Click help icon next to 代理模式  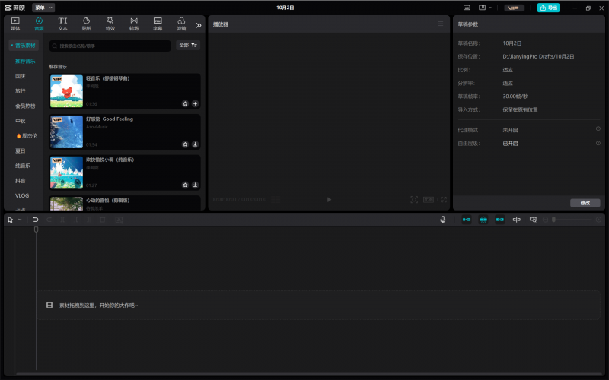point(598,129)
